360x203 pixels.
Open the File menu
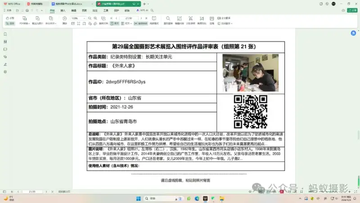(x=8, y=10)
